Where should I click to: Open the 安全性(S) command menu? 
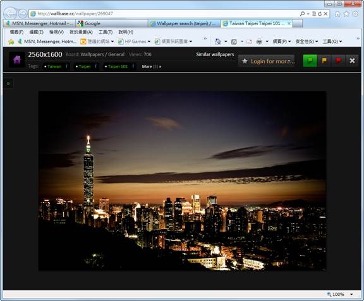(306, 42)
